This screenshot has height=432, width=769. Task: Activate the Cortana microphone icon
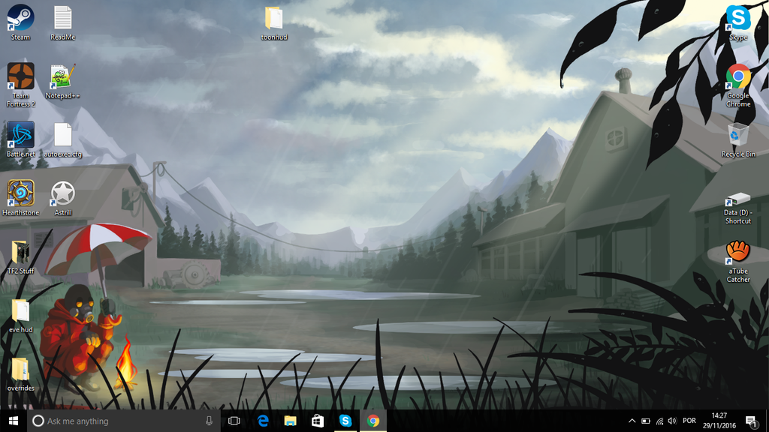pos(209,421)
